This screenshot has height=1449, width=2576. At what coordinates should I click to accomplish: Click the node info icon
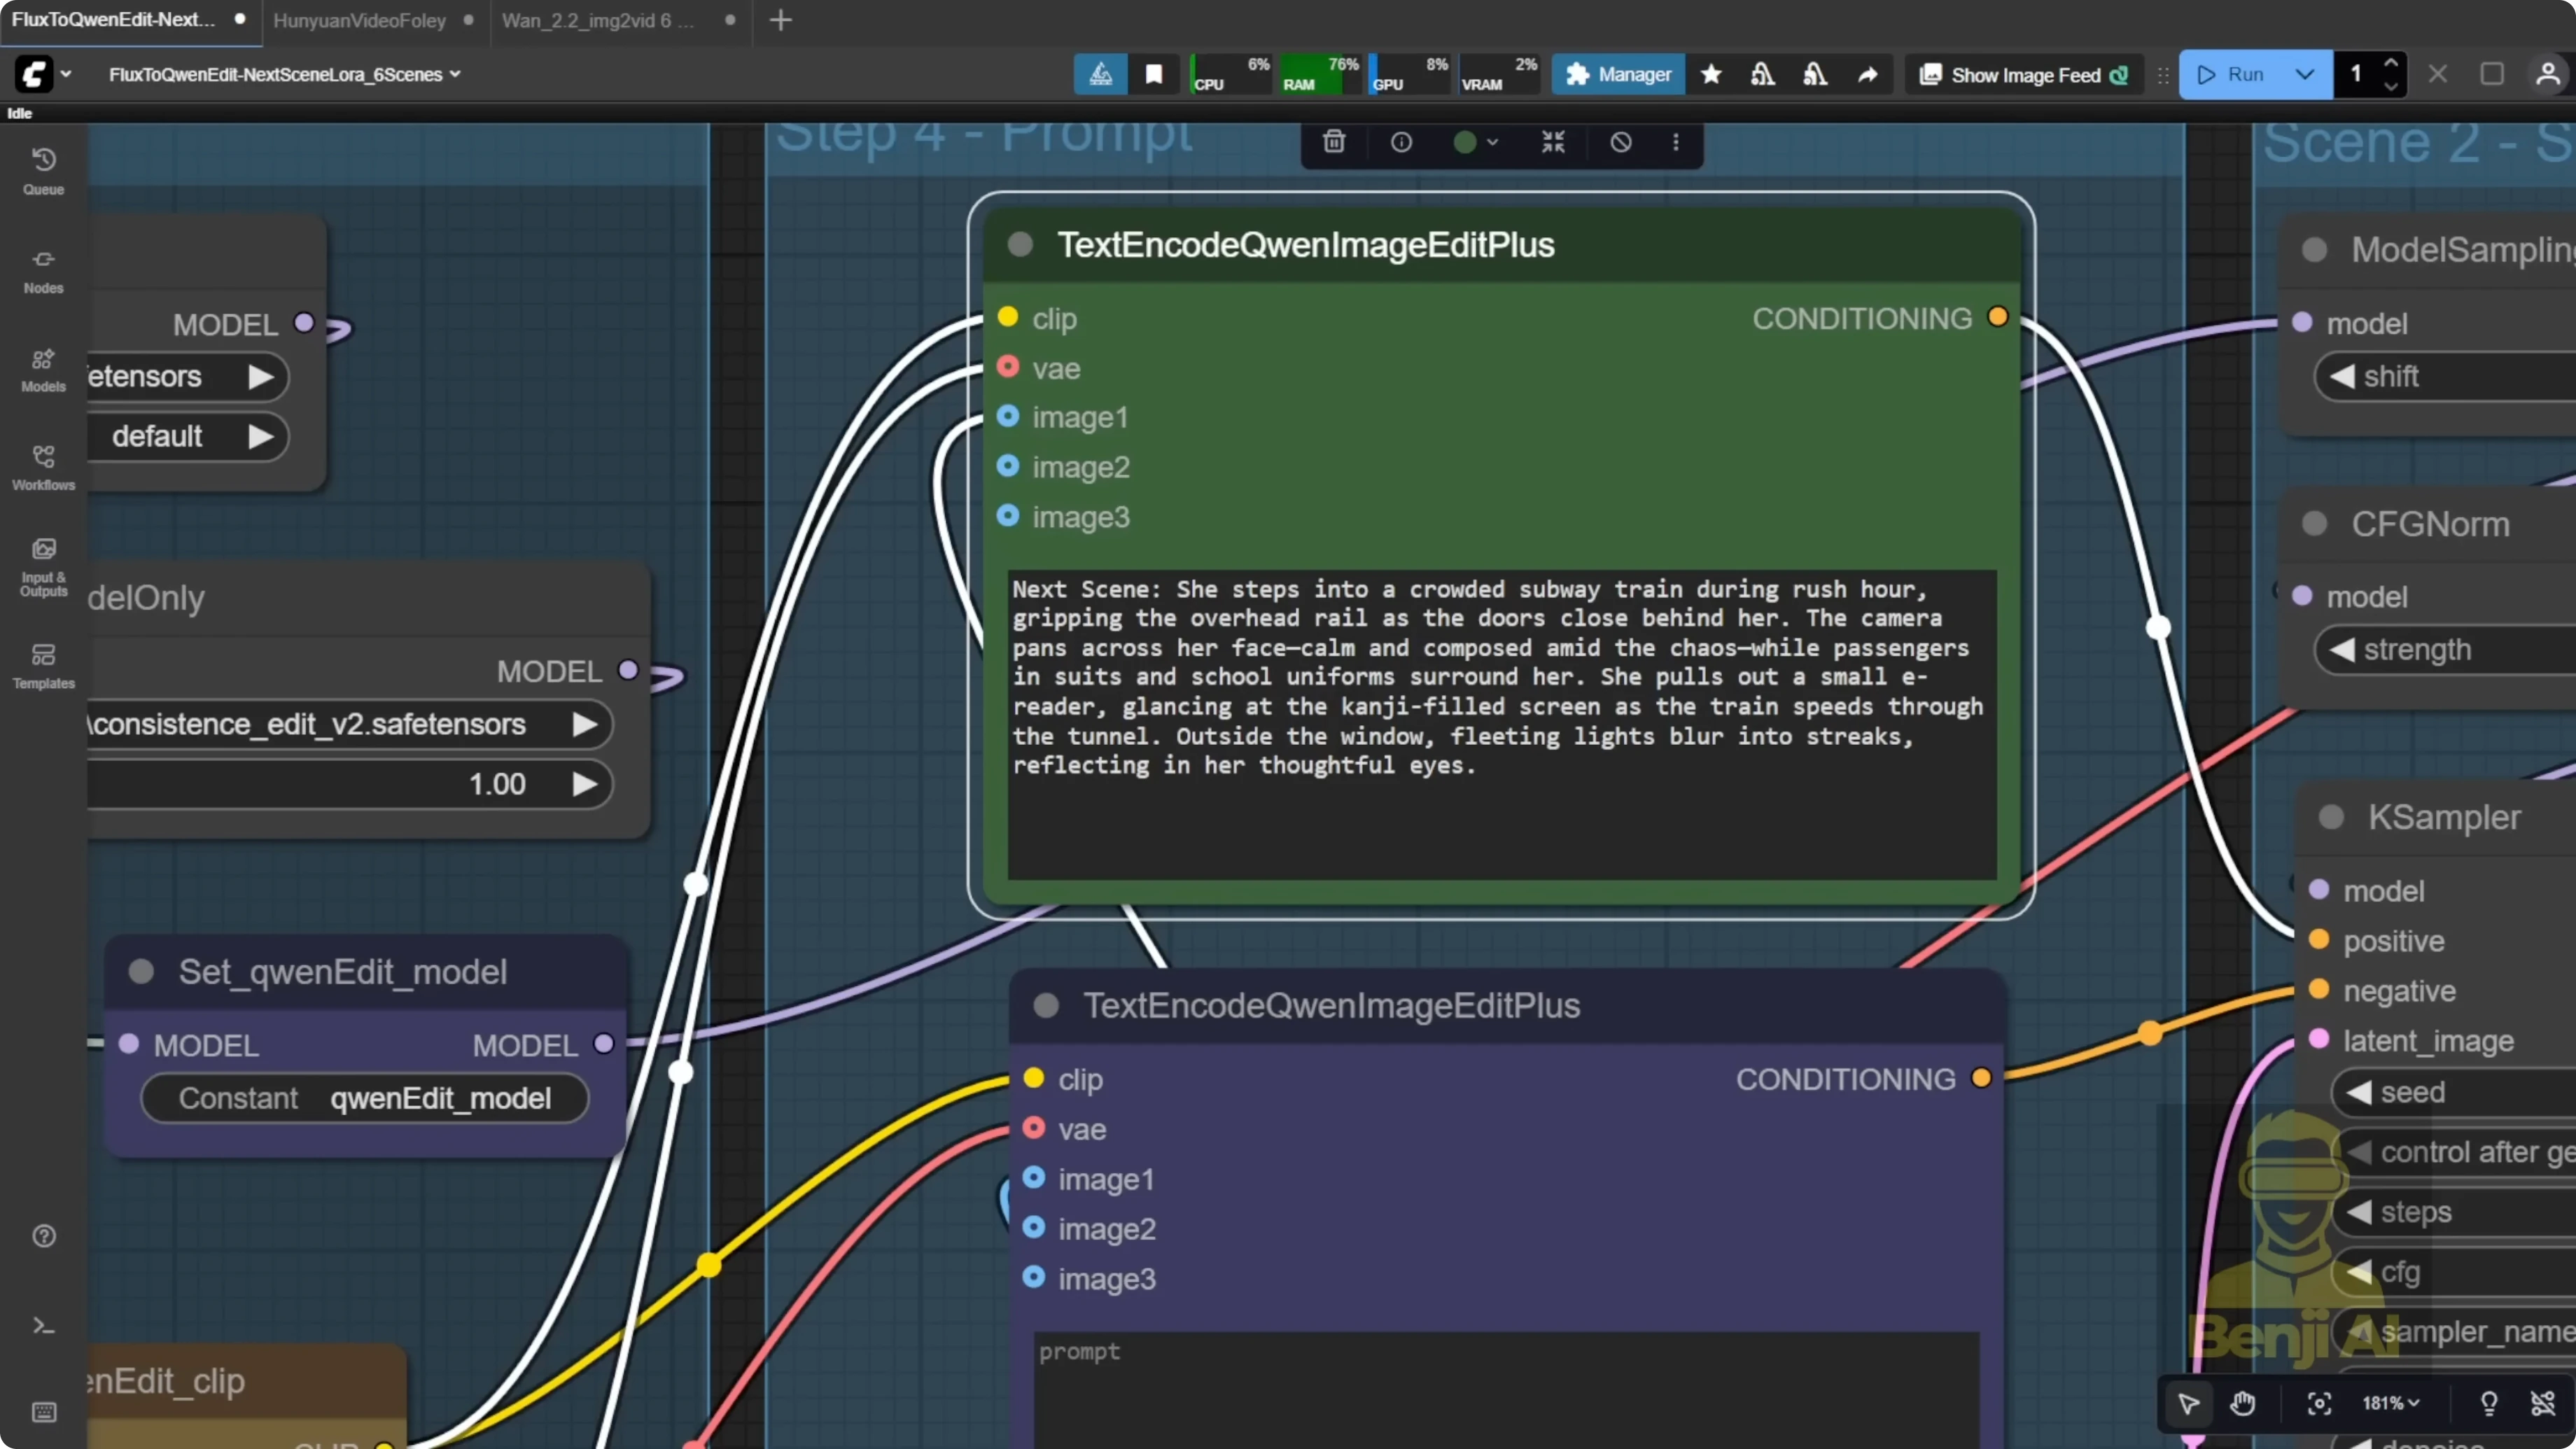point(1401,142)
